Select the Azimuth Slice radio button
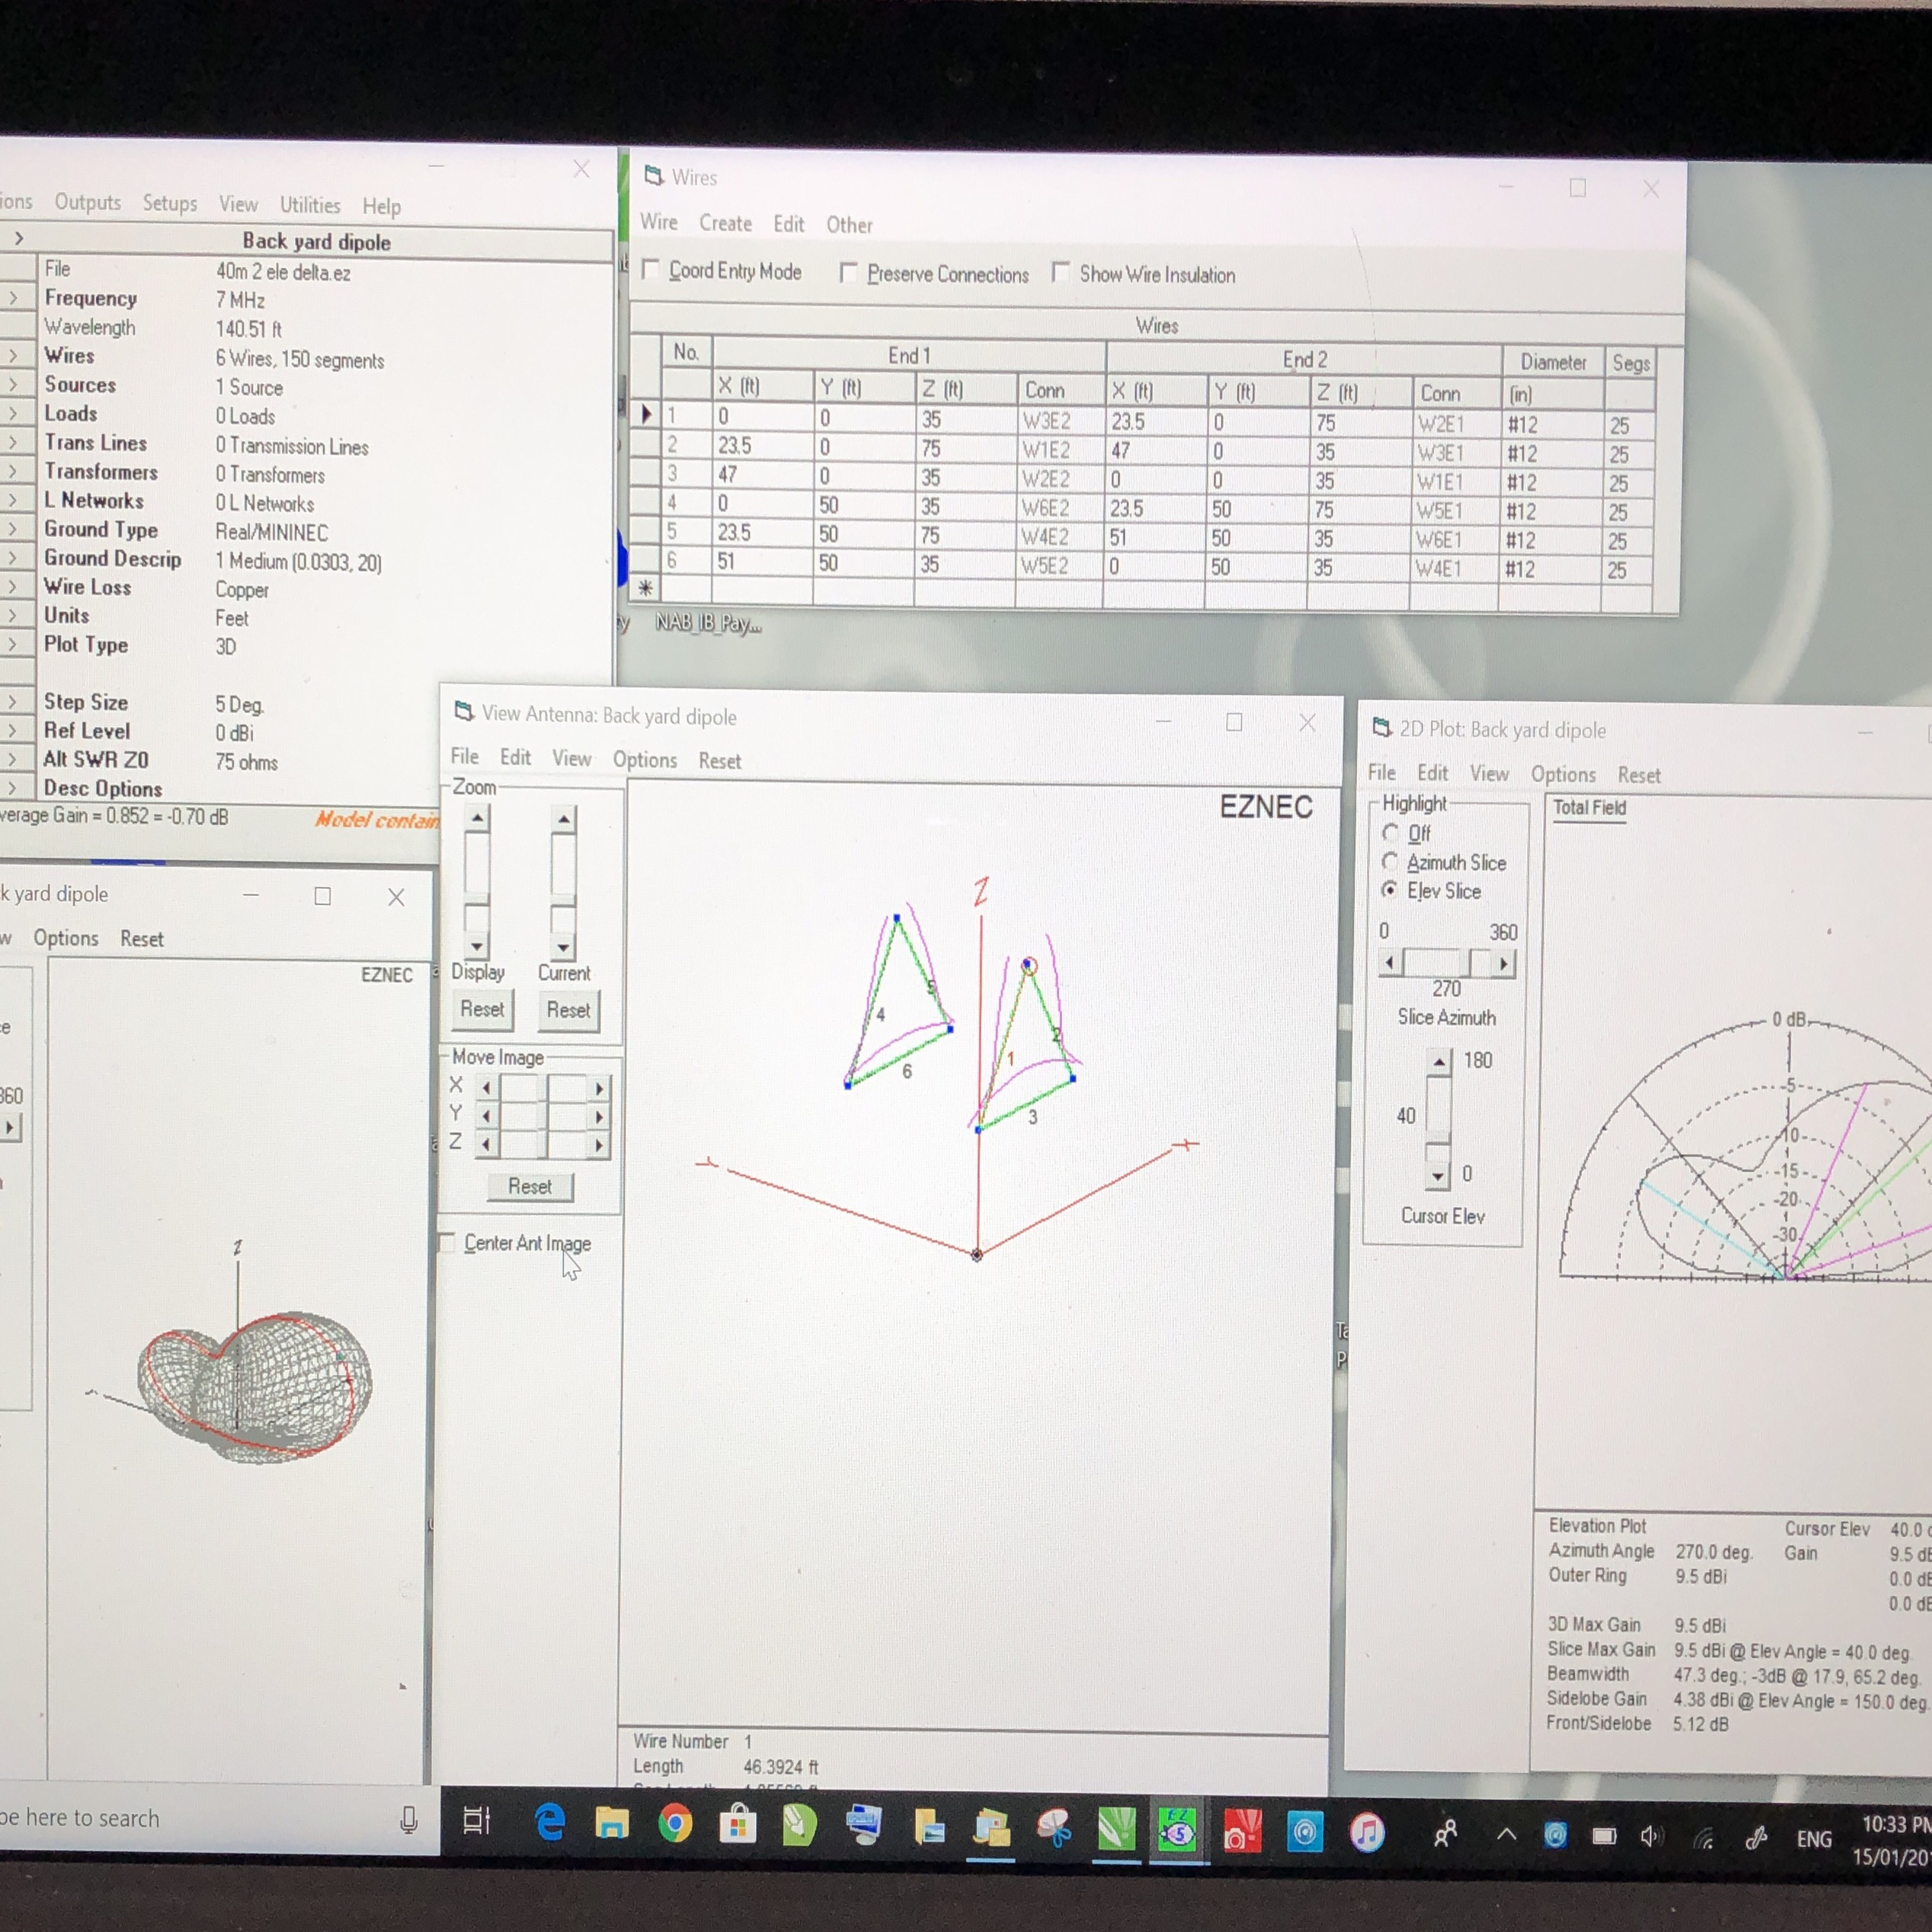This screenshot has width=1932, height=1932. tap(1390, 862)
